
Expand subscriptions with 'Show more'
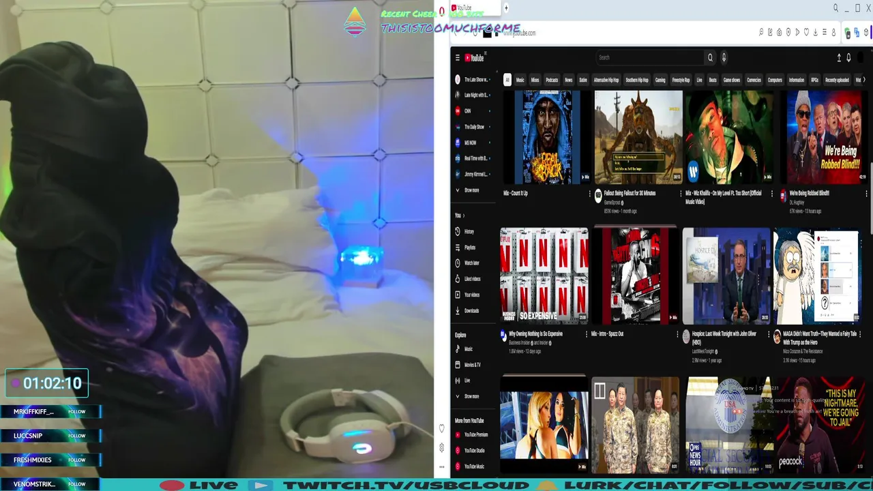[471, 190]
